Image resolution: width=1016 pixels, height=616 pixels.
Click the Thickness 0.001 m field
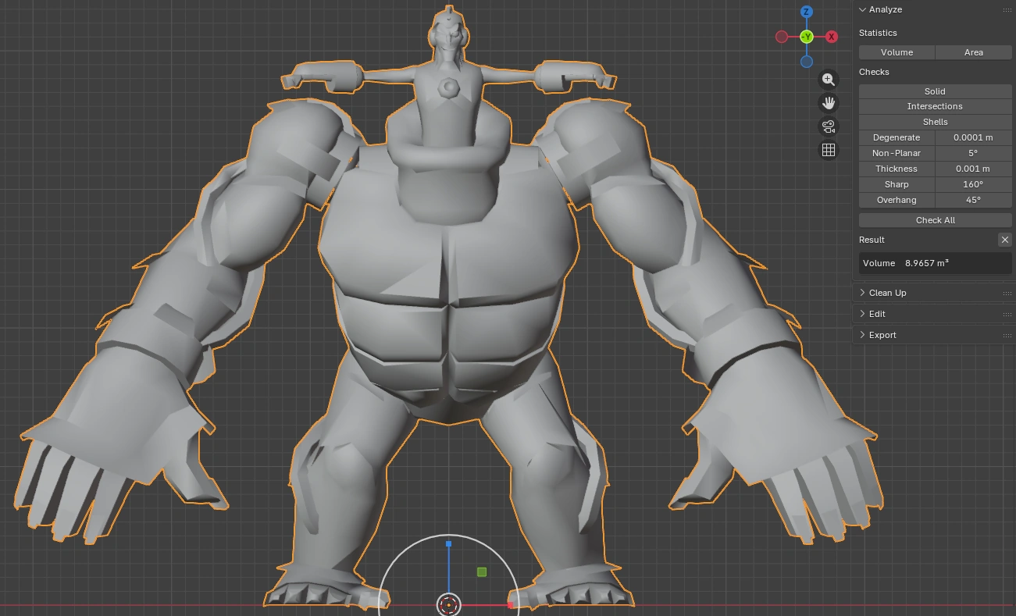click(974, 169)
